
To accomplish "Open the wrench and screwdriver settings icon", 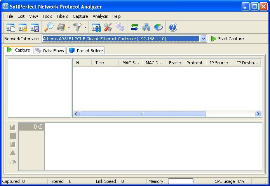I will [108, 27].
